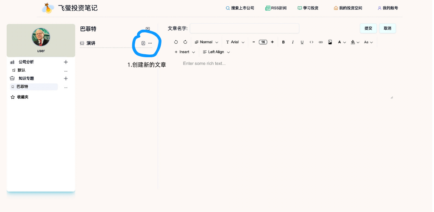Open 搜索上市公司 in the top navigation
The height and width of the screenshot is (212, 434).
pyautogui.click(x=240, y=8)
